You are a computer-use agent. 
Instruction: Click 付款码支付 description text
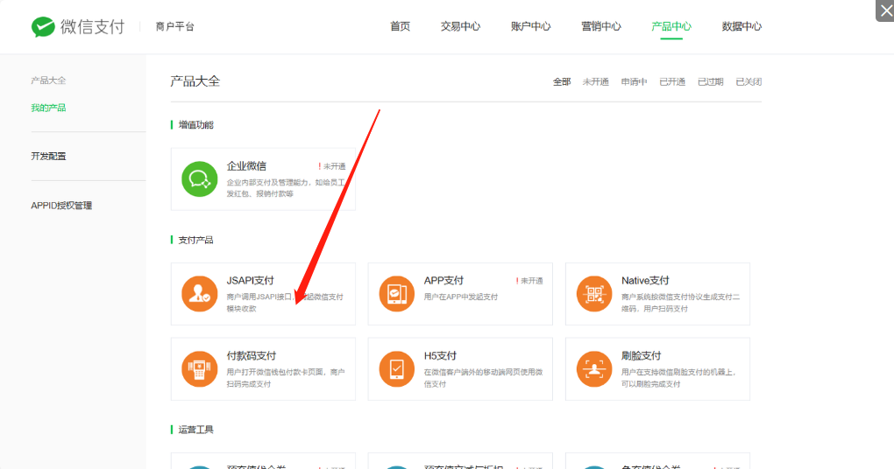coord(285,378)
